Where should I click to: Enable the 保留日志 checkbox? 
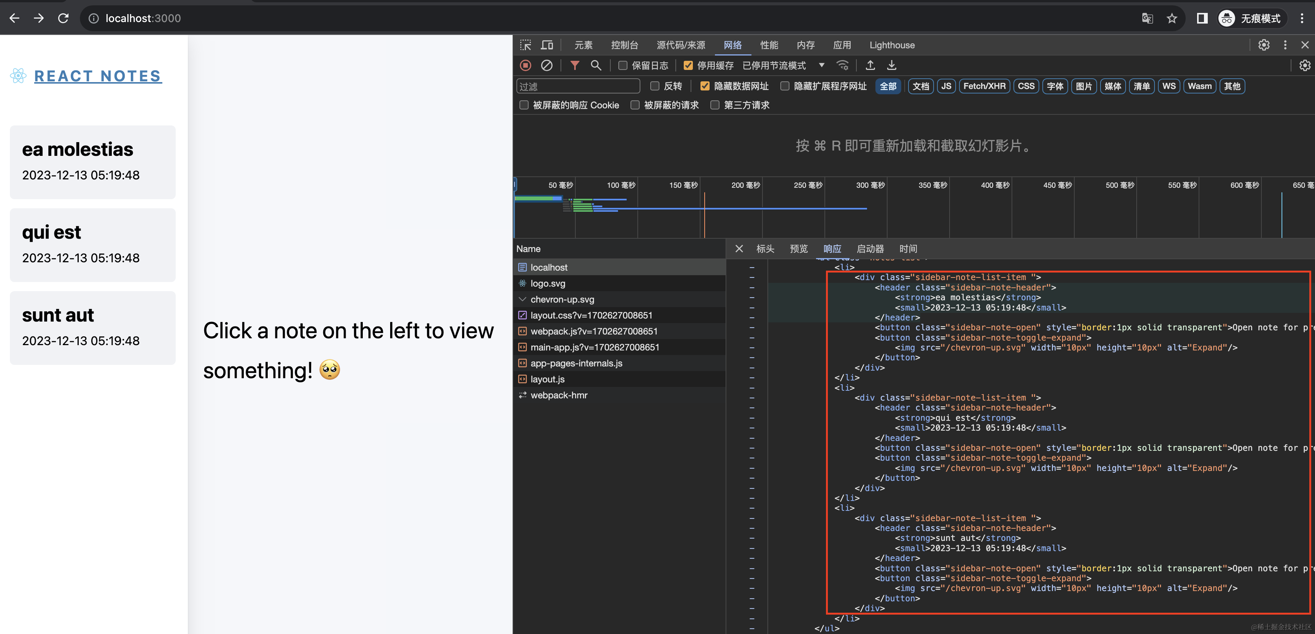[x=623, y=65]
